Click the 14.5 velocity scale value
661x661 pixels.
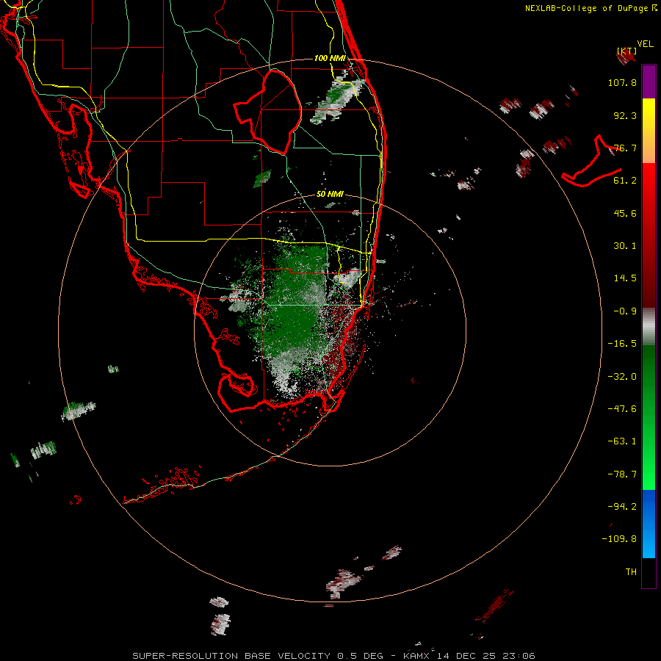(x=625, y=278)
